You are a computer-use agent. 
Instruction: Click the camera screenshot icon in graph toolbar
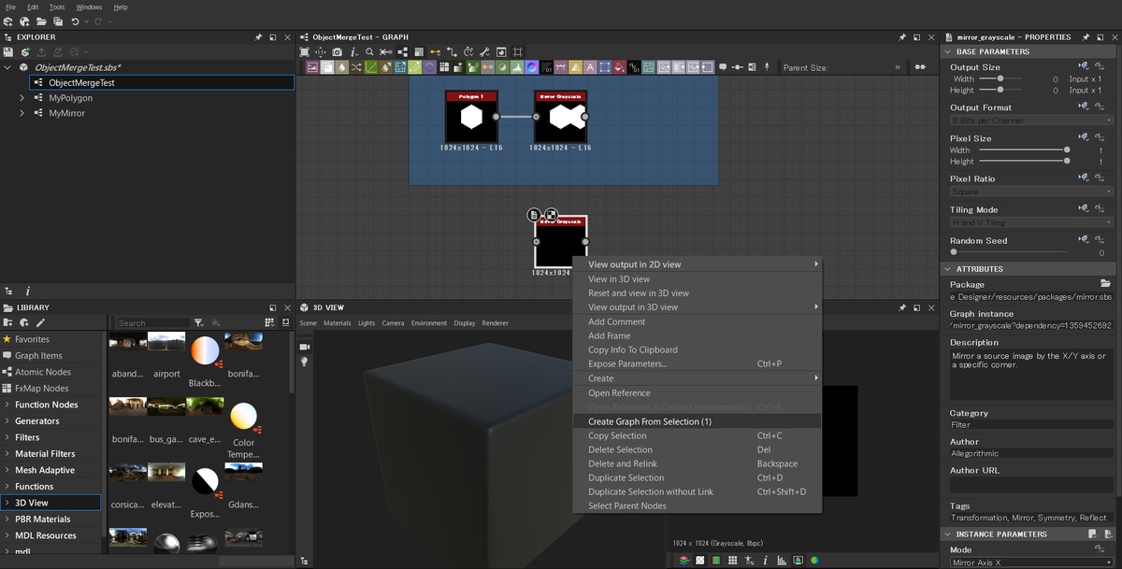point(337,52)
